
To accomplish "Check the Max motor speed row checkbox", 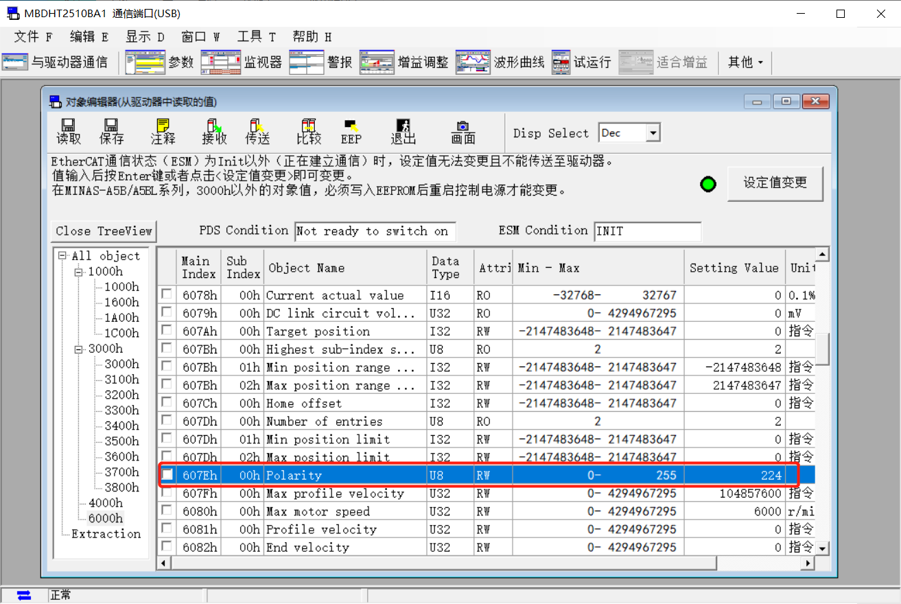I will (x=167, y=511).
